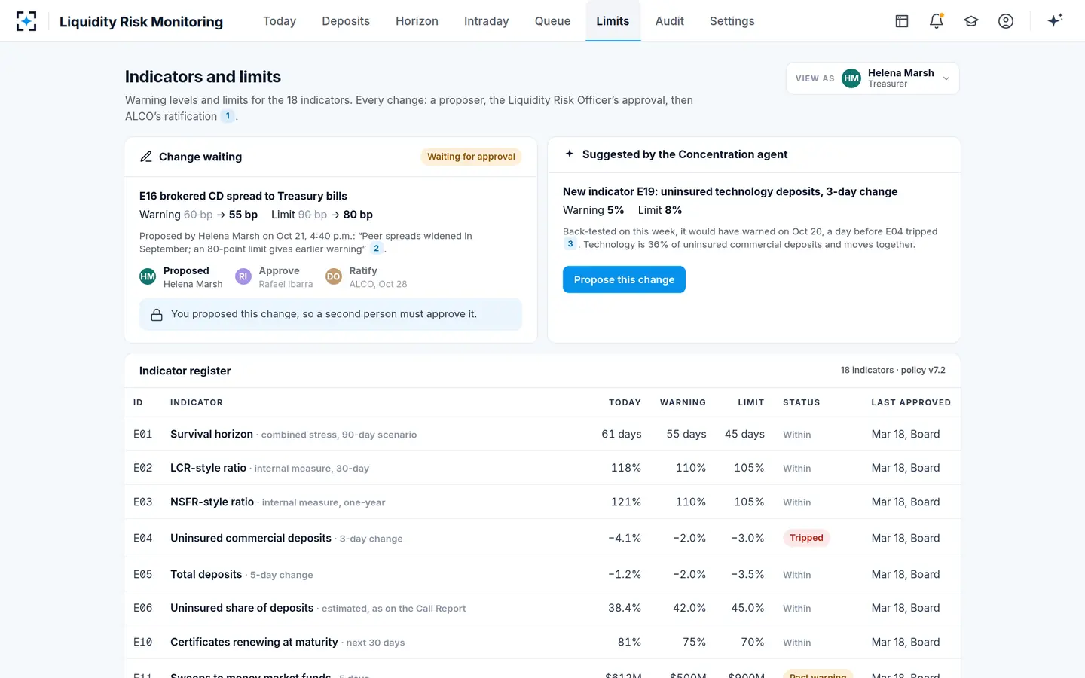Open the notifications bell
Screen dimensions: 1085x678
click(937, 21)
